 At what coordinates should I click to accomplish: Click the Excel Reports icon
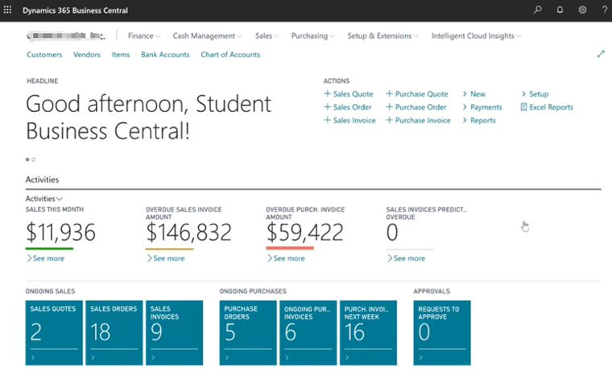coord(523,107)
